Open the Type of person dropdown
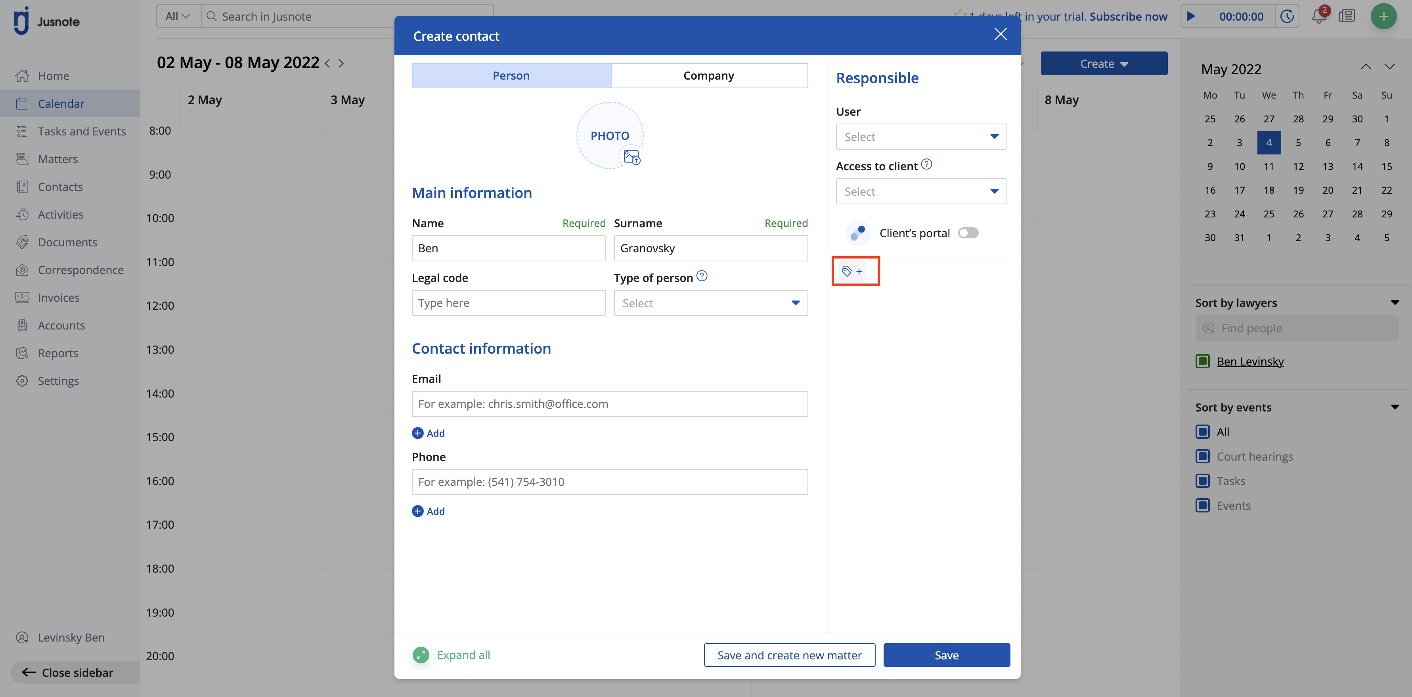The height and width of the screenshot is (697, 1412). point(710,303)
